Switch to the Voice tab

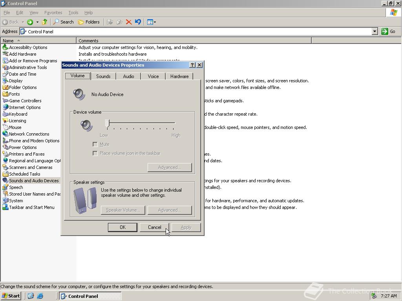pyautogui.click(x=153, y=76)
